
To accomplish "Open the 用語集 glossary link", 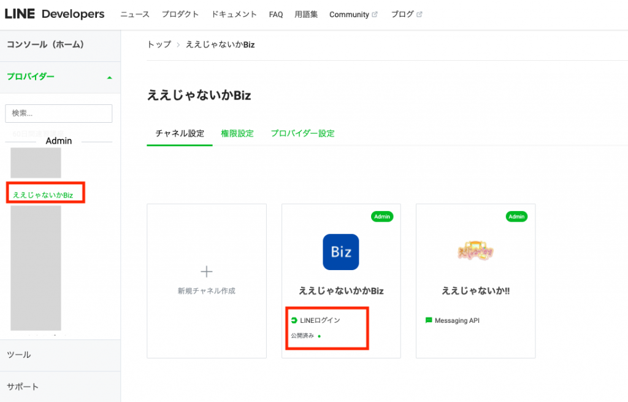I will [x=306, y=15].
